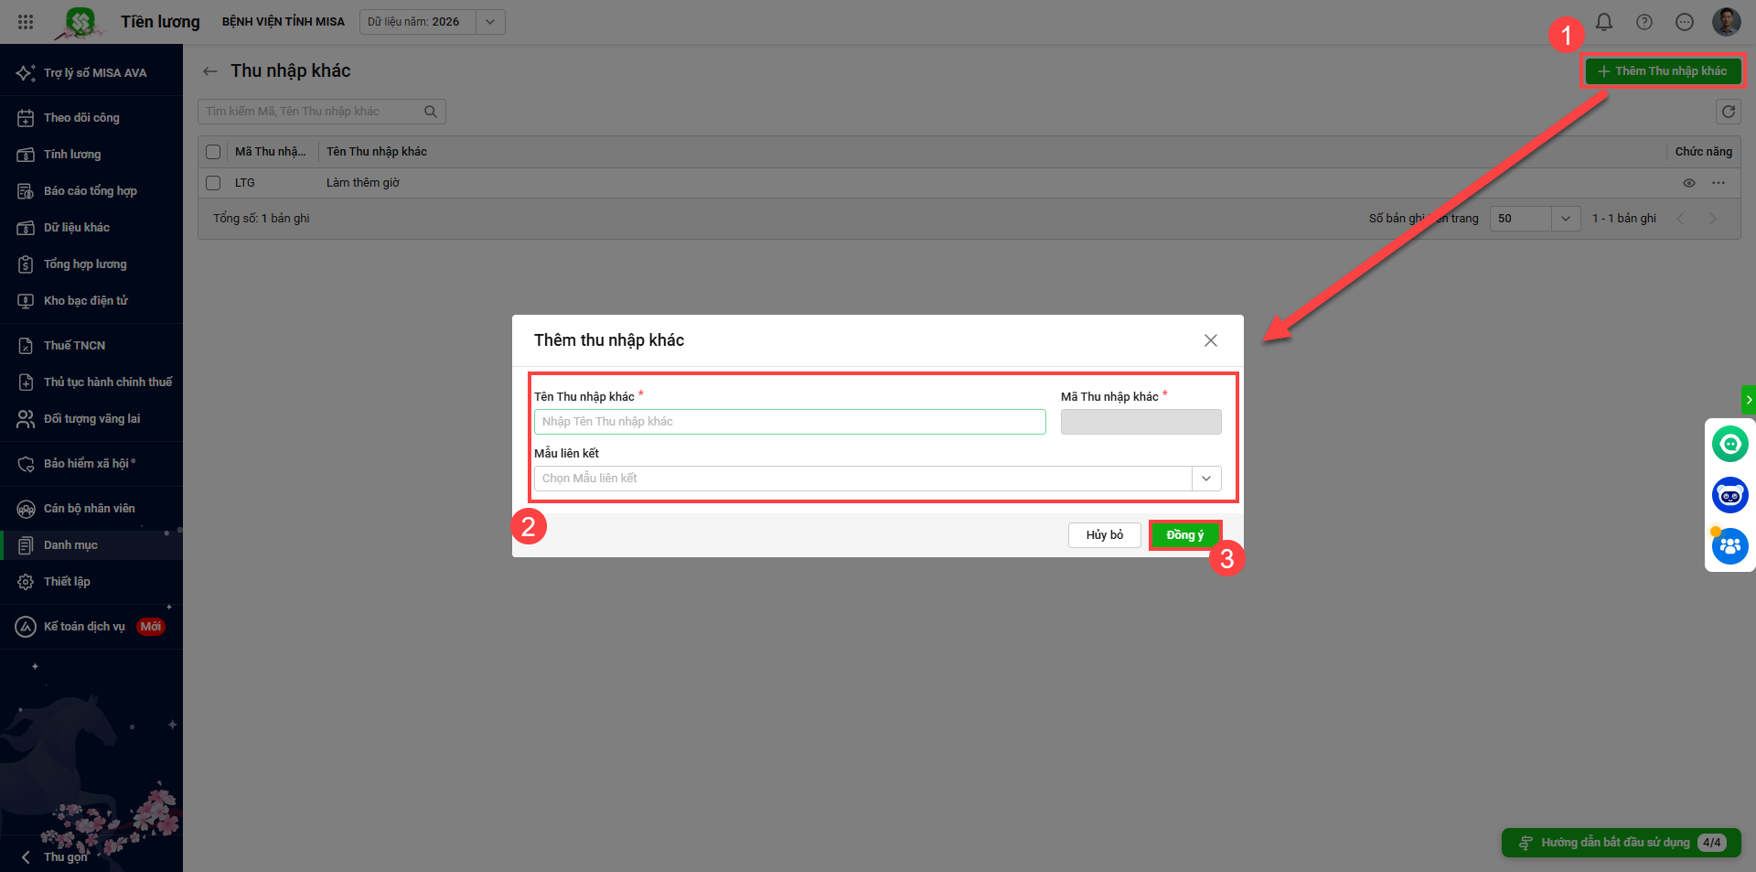Open the Chọn Mẫu liên kết dropdown

(x=1205, y=479)
